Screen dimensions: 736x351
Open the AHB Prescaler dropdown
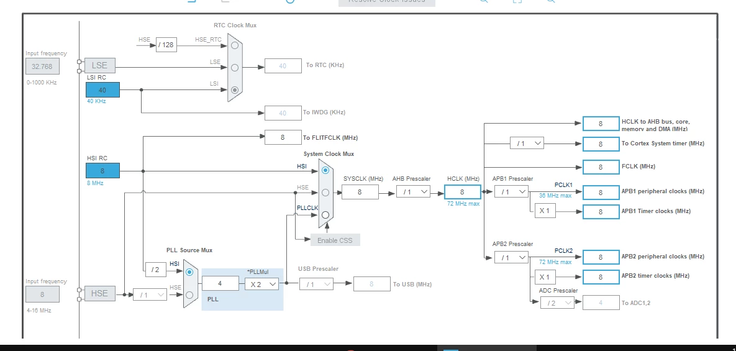click(x=413, y=191)
